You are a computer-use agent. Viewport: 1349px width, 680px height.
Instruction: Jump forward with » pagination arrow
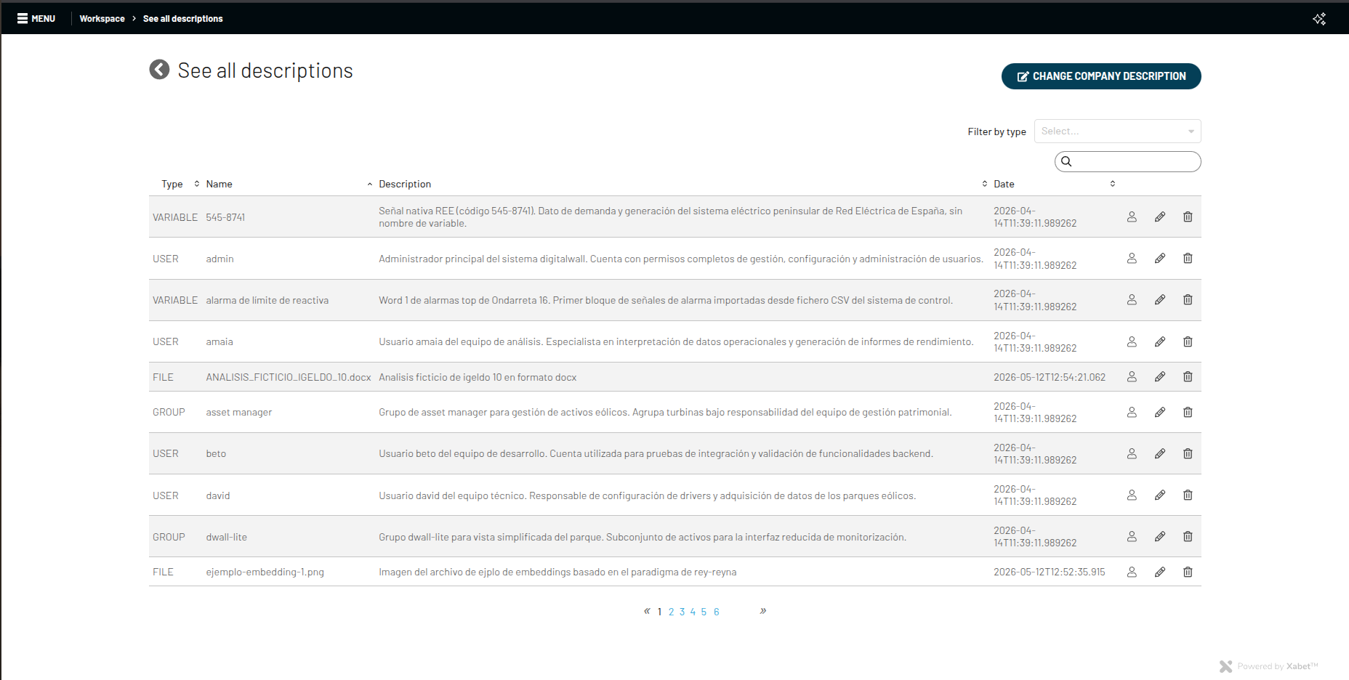click(x=763, y=611)
